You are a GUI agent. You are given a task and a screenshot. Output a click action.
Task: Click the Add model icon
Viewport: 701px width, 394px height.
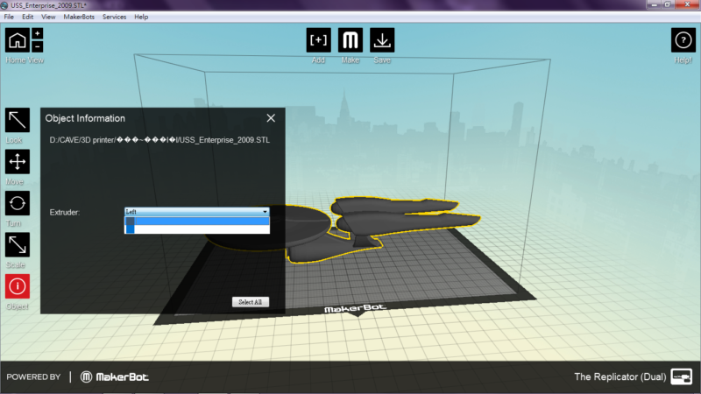point(318,40)
